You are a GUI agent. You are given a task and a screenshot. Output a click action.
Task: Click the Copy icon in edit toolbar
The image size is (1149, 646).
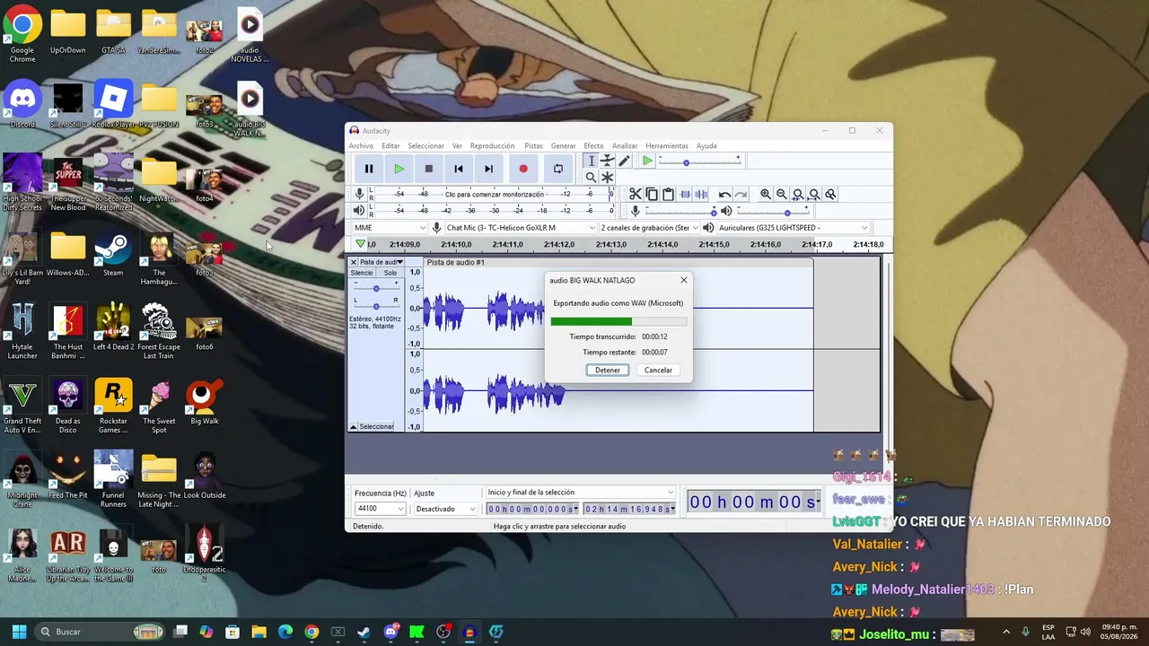click(x=652, y=195)
